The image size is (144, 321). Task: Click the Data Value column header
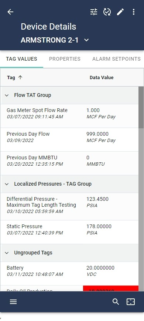click(x=102, y=78)
